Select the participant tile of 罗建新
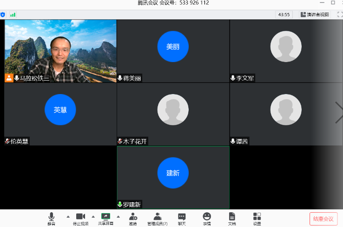 (x=173, y=177)
